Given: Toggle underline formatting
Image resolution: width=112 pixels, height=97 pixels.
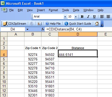Looking at the screenshot, I should coord(94,16).
